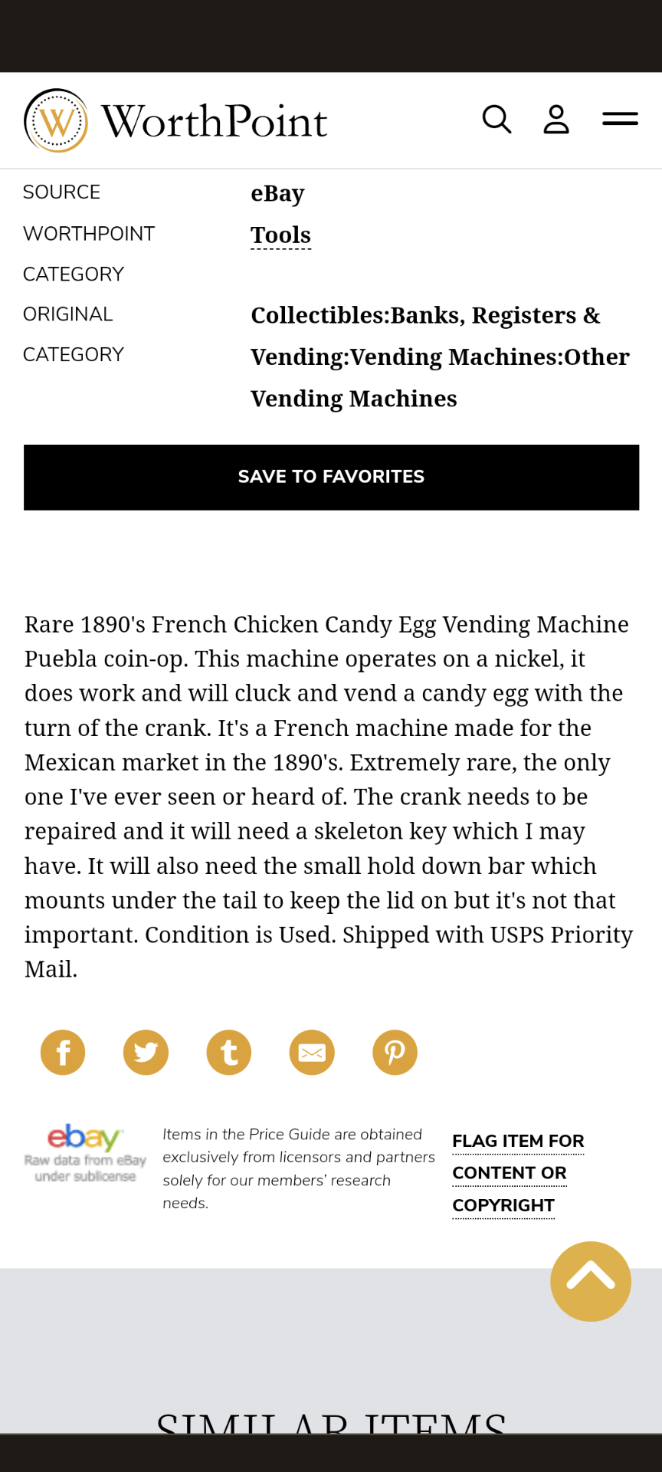662x1472 pixels.
Task: Click the WorthPoint wordmark text
Action: [214, 121]
